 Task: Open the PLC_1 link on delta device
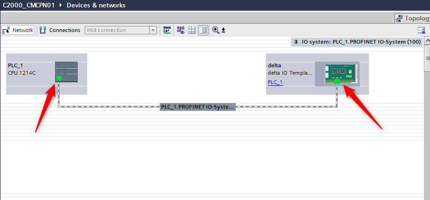(x=275, y=82)
